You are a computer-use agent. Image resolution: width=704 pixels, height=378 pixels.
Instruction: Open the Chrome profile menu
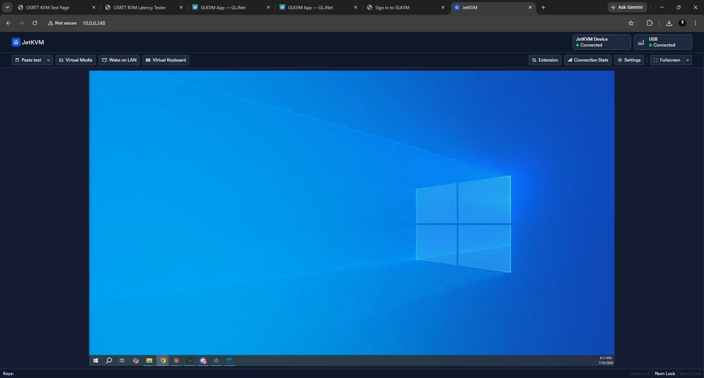682,23
